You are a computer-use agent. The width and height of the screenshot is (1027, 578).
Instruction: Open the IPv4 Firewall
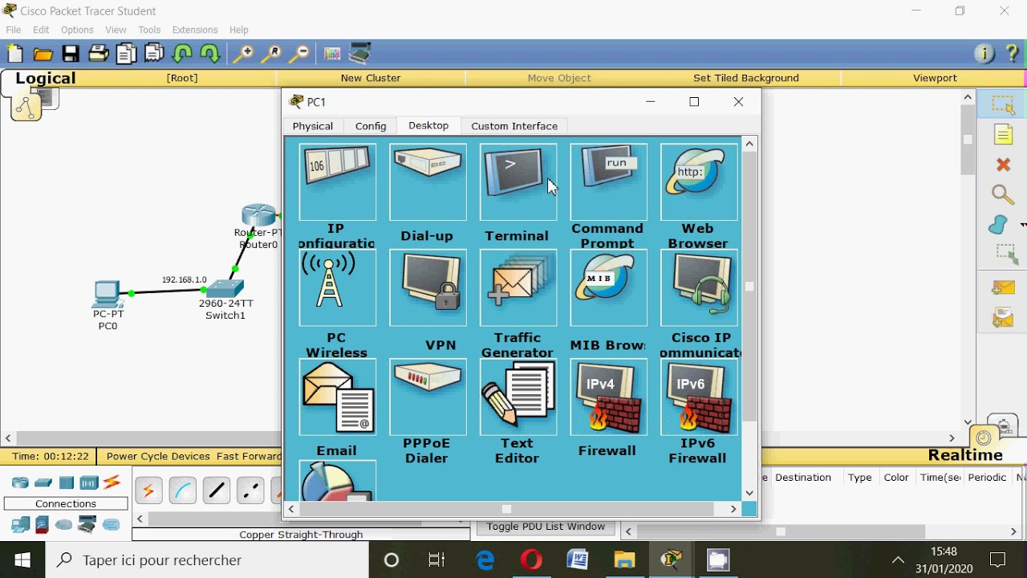point(608,397)
